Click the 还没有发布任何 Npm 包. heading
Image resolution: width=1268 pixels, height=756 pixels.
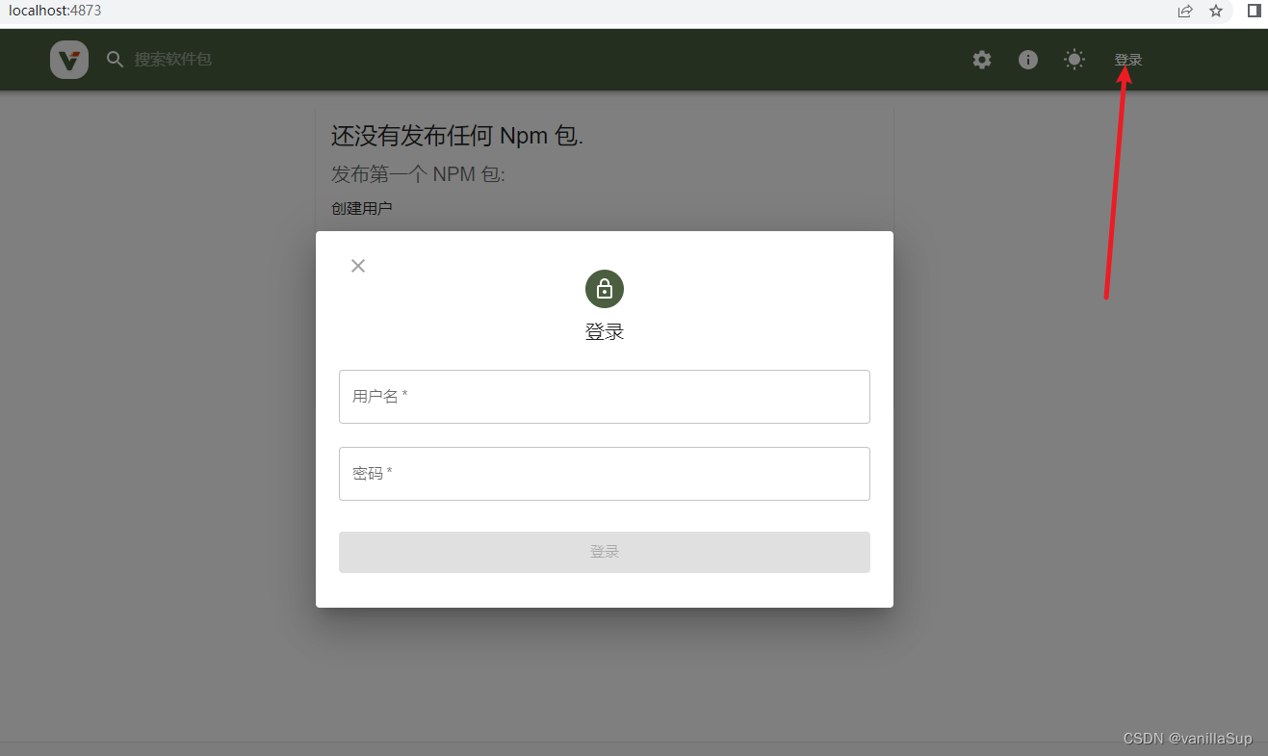tap(457, 136)
